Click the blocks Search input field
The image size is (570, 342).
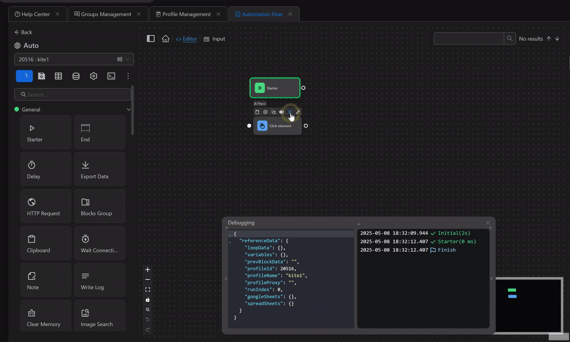[x=73, y=95]
